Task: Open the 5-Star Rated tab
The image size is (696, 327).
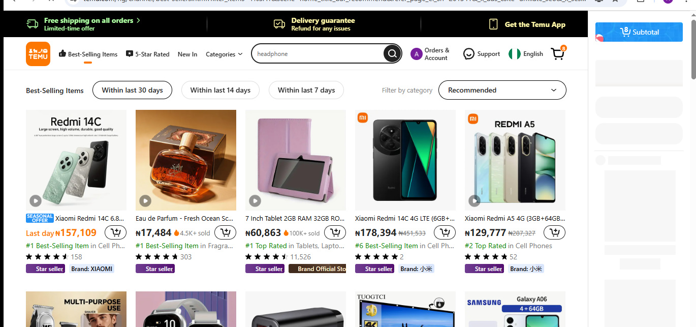Action: point(148,54)
